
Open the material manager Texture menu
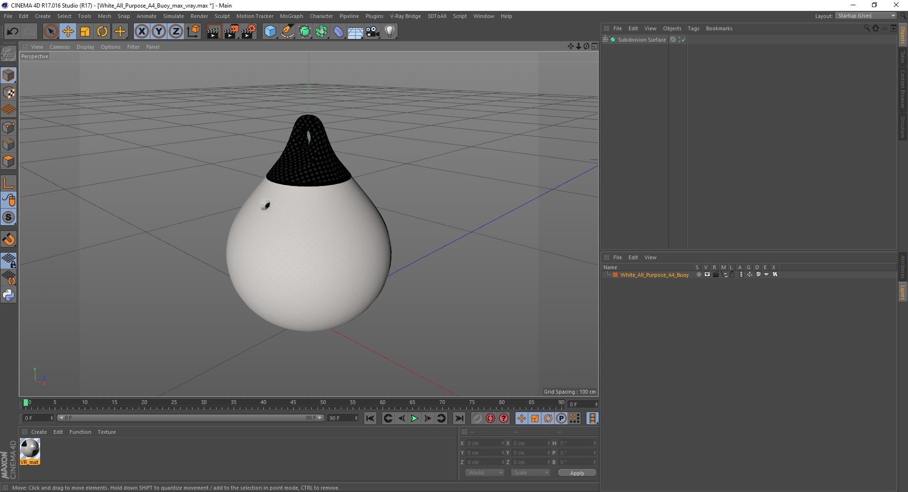pos(106,432)
